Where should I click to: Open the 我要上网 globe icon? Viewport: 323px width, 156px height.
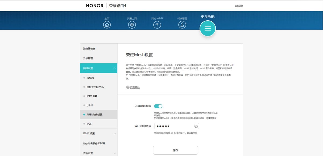(x=132, y=25)
